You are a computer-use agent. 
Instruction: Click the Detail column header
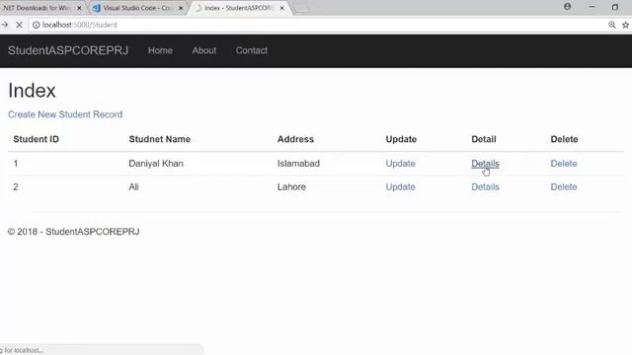(484, 139)
